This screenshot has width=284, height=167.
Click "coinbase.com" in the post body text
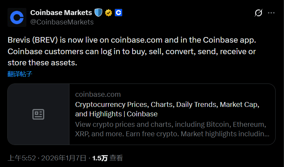coord(136,40)
